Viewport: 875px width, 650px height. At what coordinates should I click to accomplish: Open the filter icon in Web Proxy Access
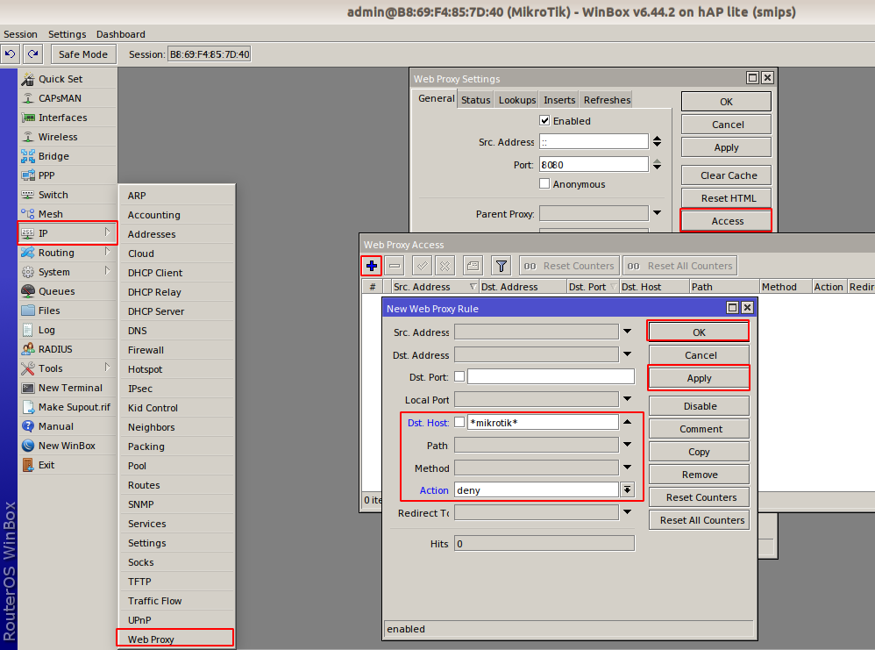pos(502,265)
